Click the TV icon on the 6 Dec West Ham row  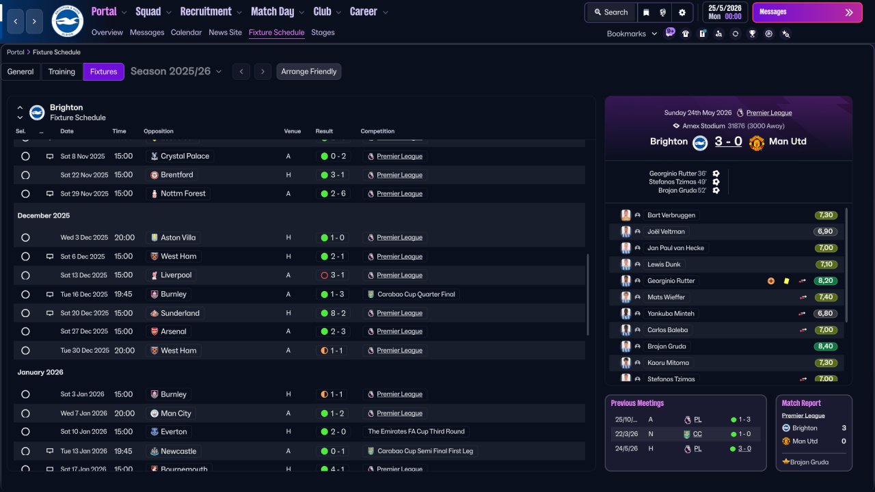pyautogui.click(x=49, y=257)
